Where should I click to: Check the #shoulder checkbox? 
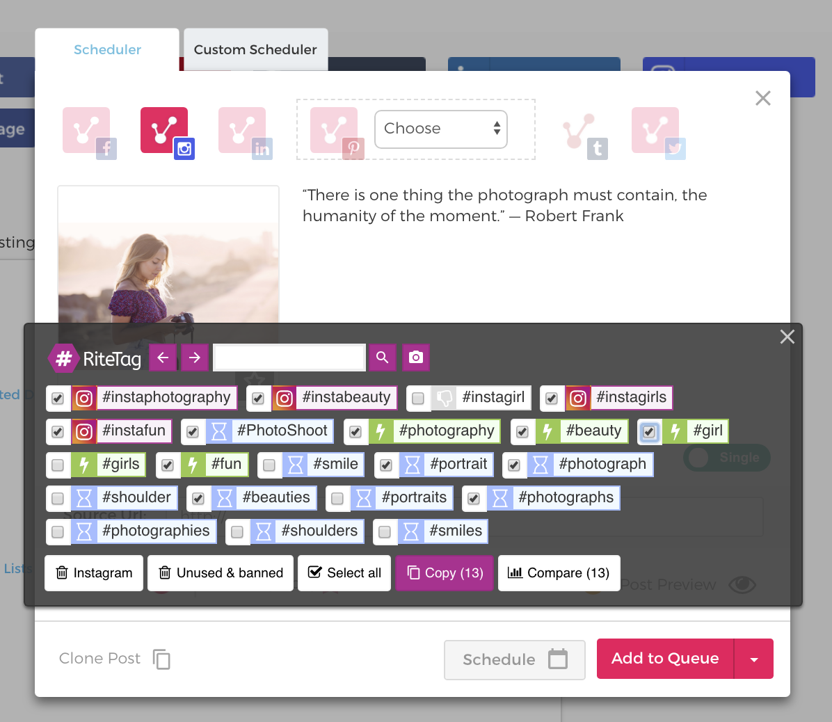[x=58, y=499]
